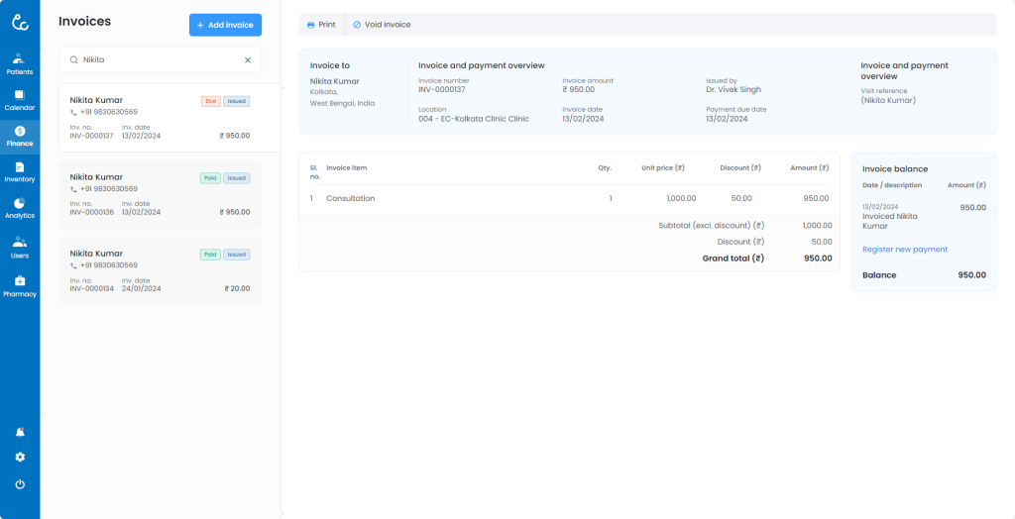1015x519 pixels.
Task: Select invoice INV-0000136 in the list
Action: [x=160, y=194]
